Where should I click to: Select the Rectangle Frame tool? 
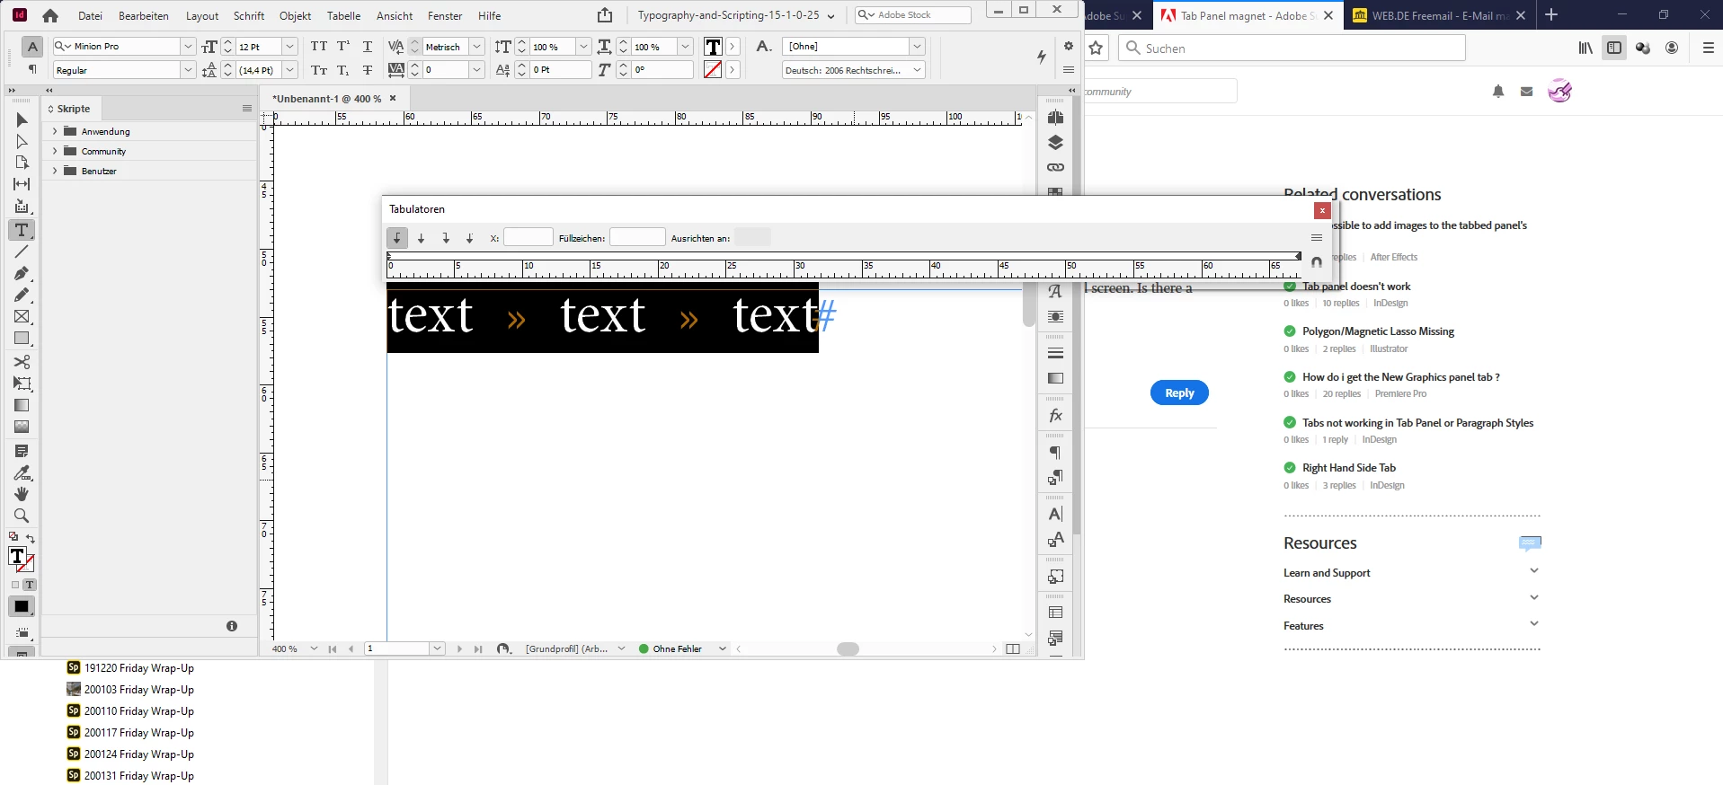[x=22, y=316]
